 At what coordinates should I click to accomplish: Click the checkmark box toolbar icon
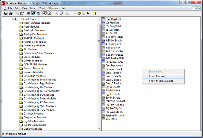89,13
